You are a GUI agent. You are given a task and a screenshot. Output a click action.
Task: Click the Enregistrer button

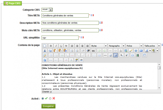pos(48,106)
